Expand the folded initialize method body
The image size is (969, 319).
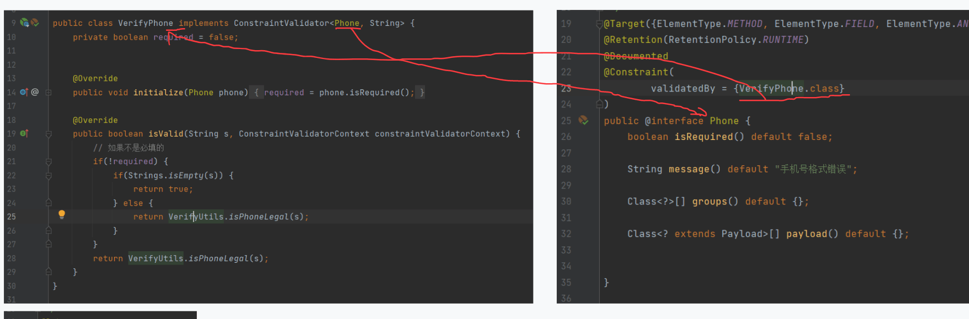[x=49, y=93]
